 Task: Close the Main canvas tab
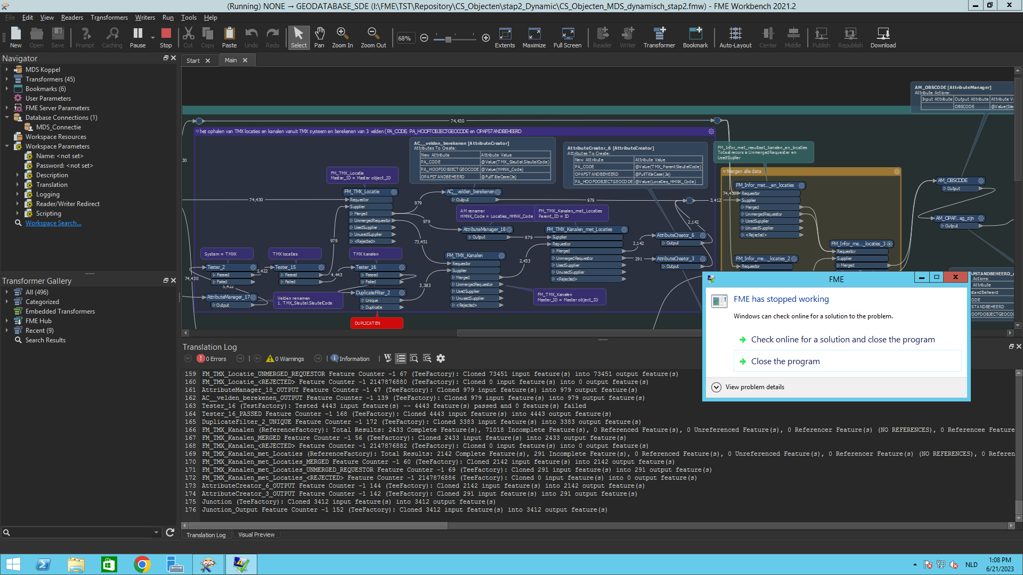pos(245,61)
